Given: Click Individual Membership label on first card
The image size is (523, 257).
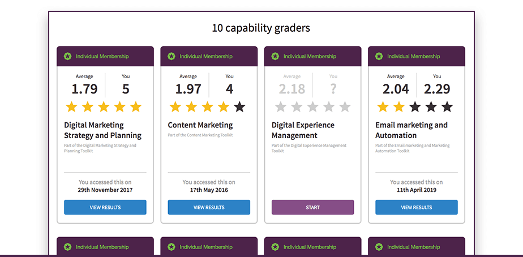Looking at the screenshot, I should click(102, 57).
